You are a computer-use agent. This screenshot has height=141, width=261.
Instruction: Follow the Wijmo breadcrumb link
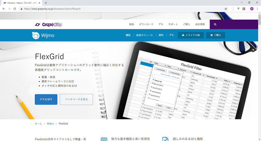[50, 124]
